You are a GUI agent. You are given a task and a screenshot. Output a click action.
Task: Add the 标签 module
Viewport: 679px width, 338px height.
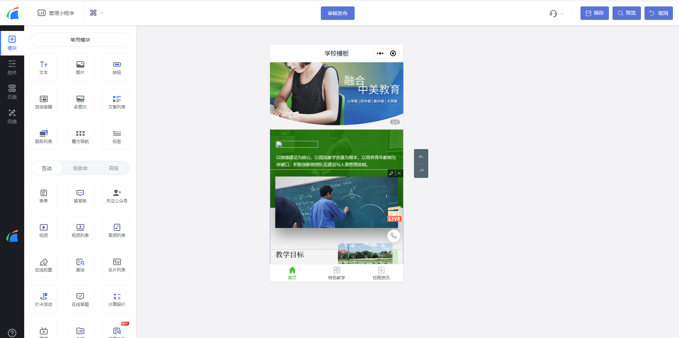(117, 137)
